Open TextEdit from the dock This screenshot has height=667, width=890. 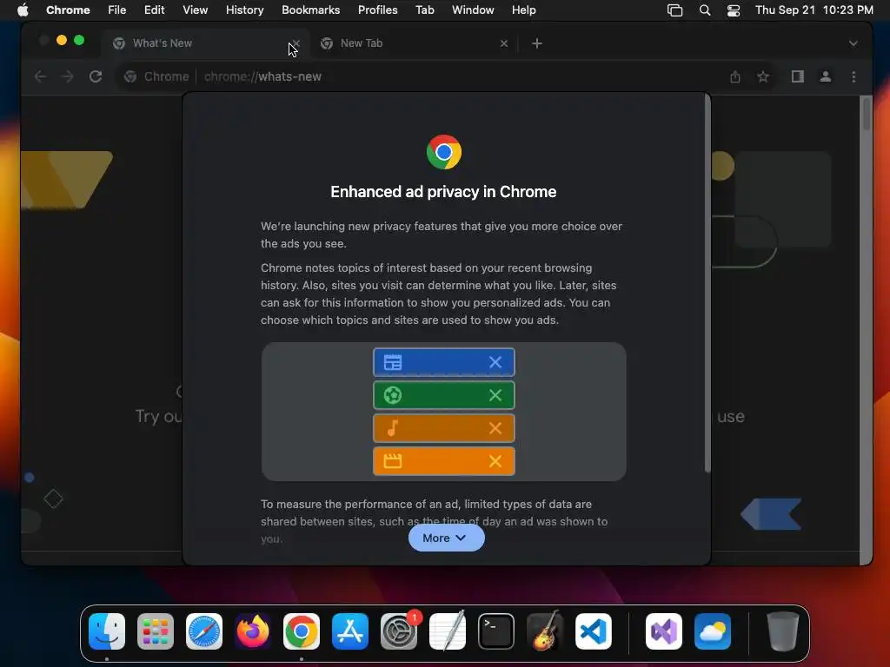(x=448, y=631)
